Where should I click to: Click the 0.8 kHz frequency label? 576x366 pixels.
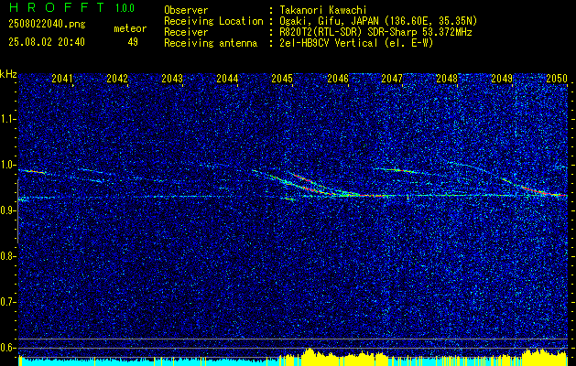point(8,256)
